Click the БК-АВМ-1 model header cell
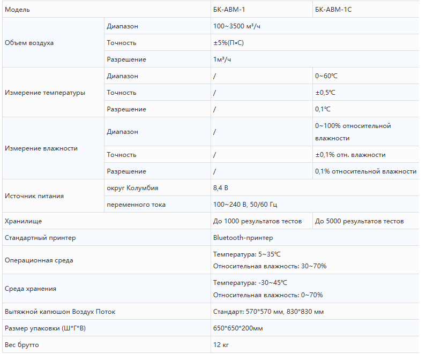 (x=261, y=10)
